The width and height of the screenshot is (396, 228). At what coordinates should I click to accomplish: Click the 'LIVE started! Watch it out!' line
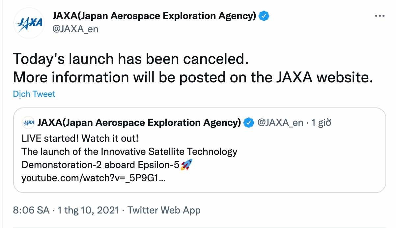point(80,138)
